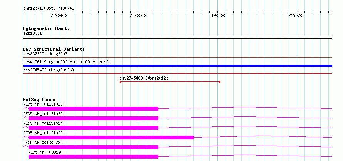Screen dimensions: 343x161
Task: Click the longer magenta exon of PEX5|NM_001131023
Action: click(x=111, y=138)
